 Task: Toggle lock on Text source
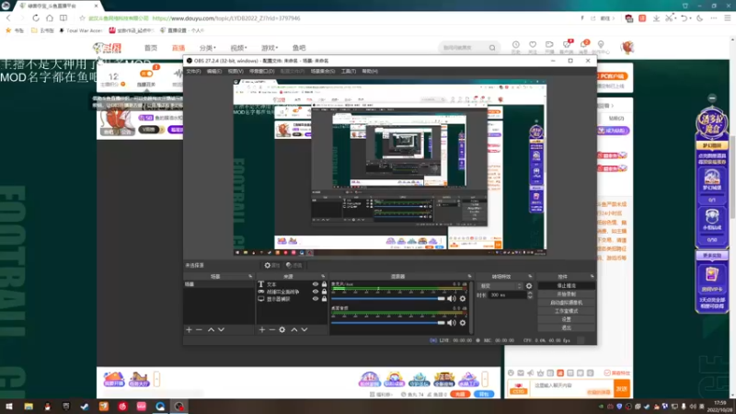pos(324,284)
